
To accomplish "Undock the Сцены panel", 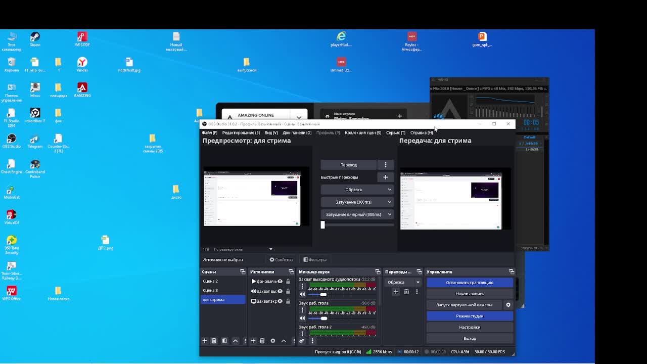I will click(243, 272).
